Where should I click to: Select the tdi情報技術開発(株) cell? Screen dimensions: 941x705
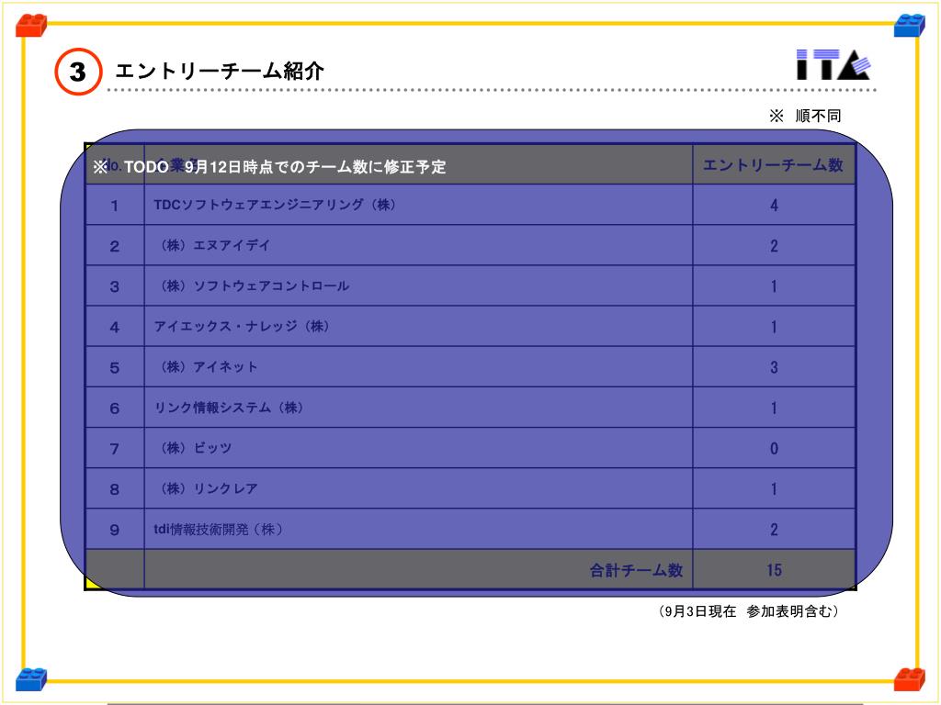[418, 530]
